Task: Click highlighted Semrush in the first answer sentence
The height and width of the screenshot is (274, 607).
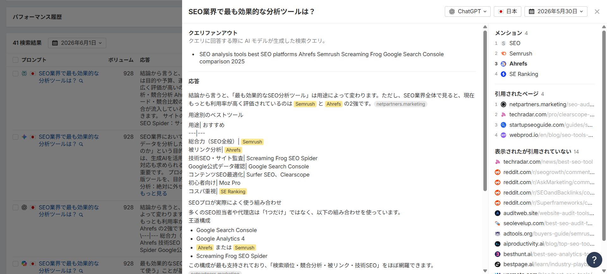Action: (x=305, y=104)
